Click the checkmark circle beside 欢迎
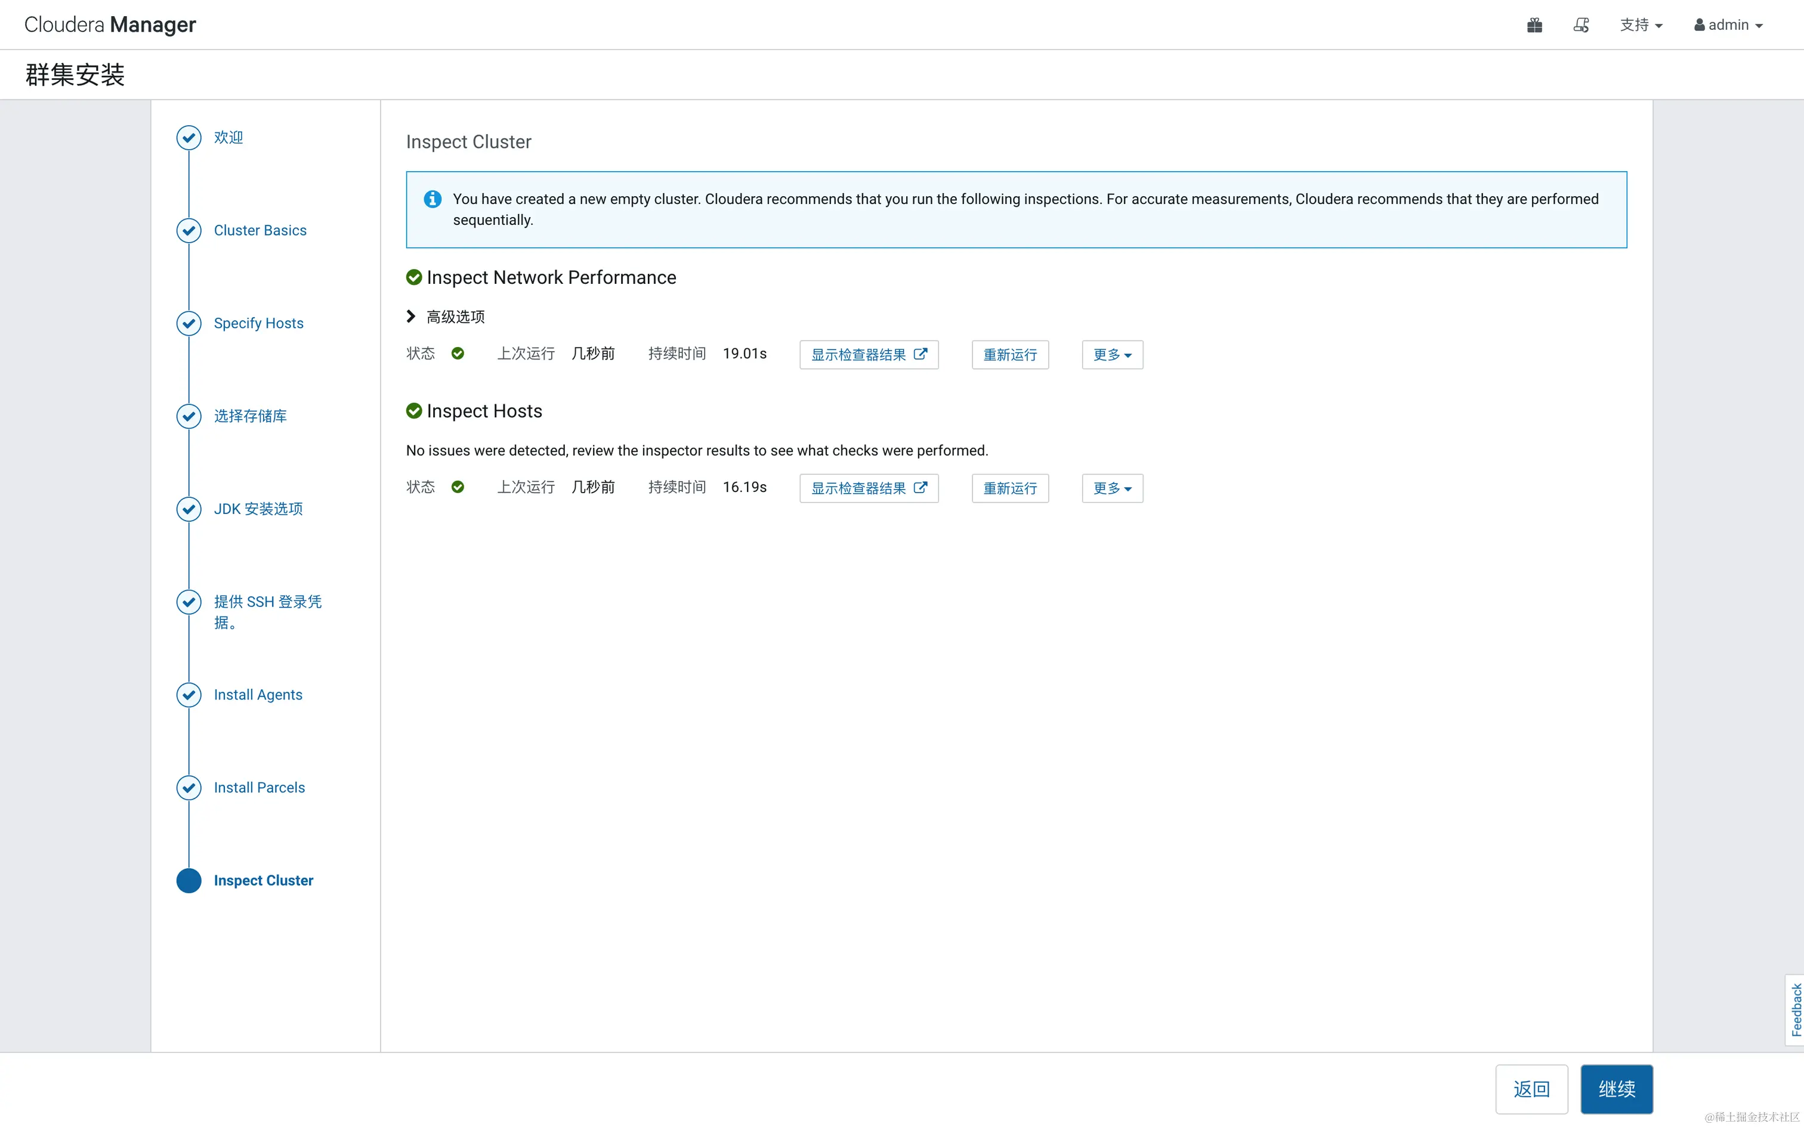1804x1127 pixels. coord(189,137)
